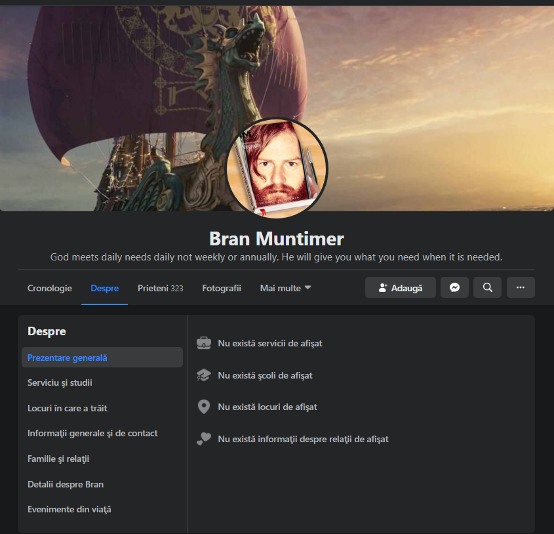Click the graduation cap icon next to școli
554x534 pixels.
[x=204, y=375]
